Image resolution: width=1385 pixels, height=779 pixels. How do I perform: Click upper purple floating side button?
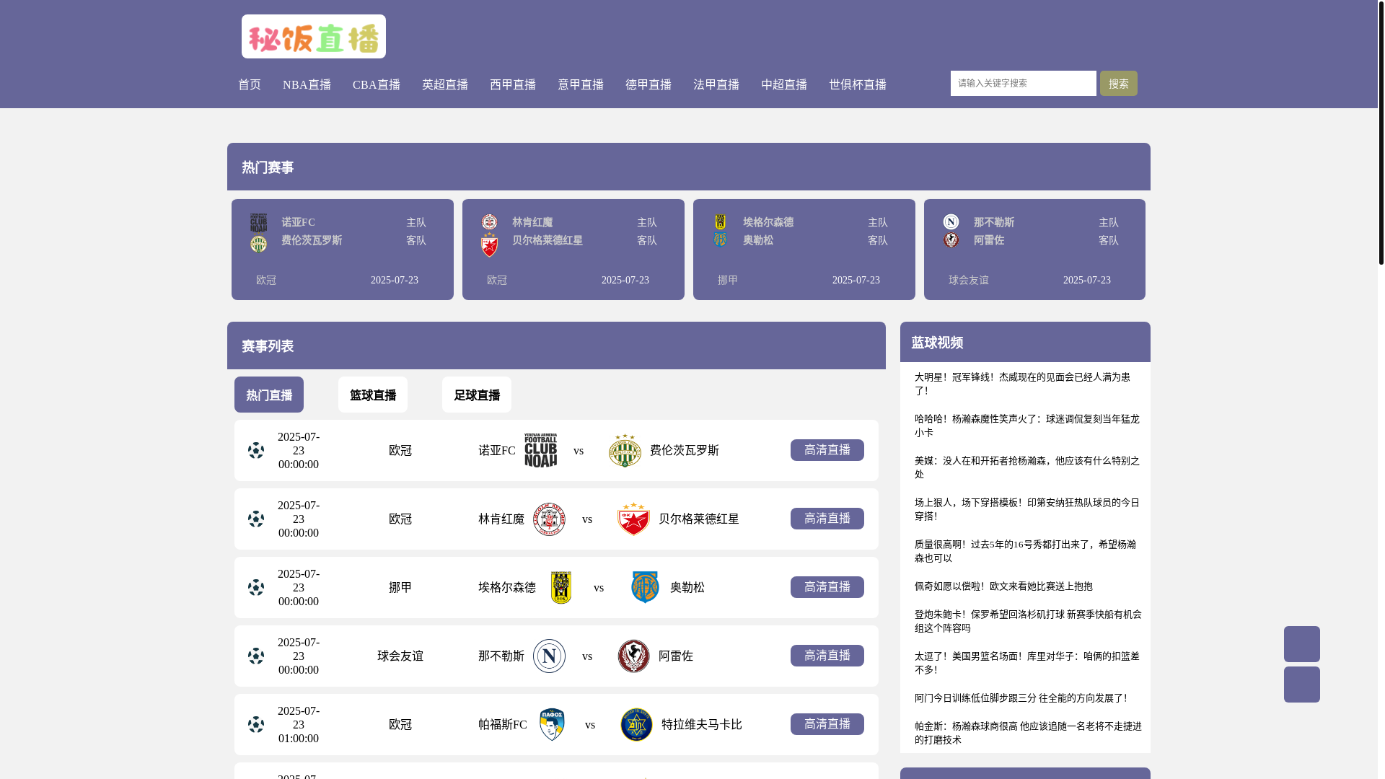(x=1302, y=644)
